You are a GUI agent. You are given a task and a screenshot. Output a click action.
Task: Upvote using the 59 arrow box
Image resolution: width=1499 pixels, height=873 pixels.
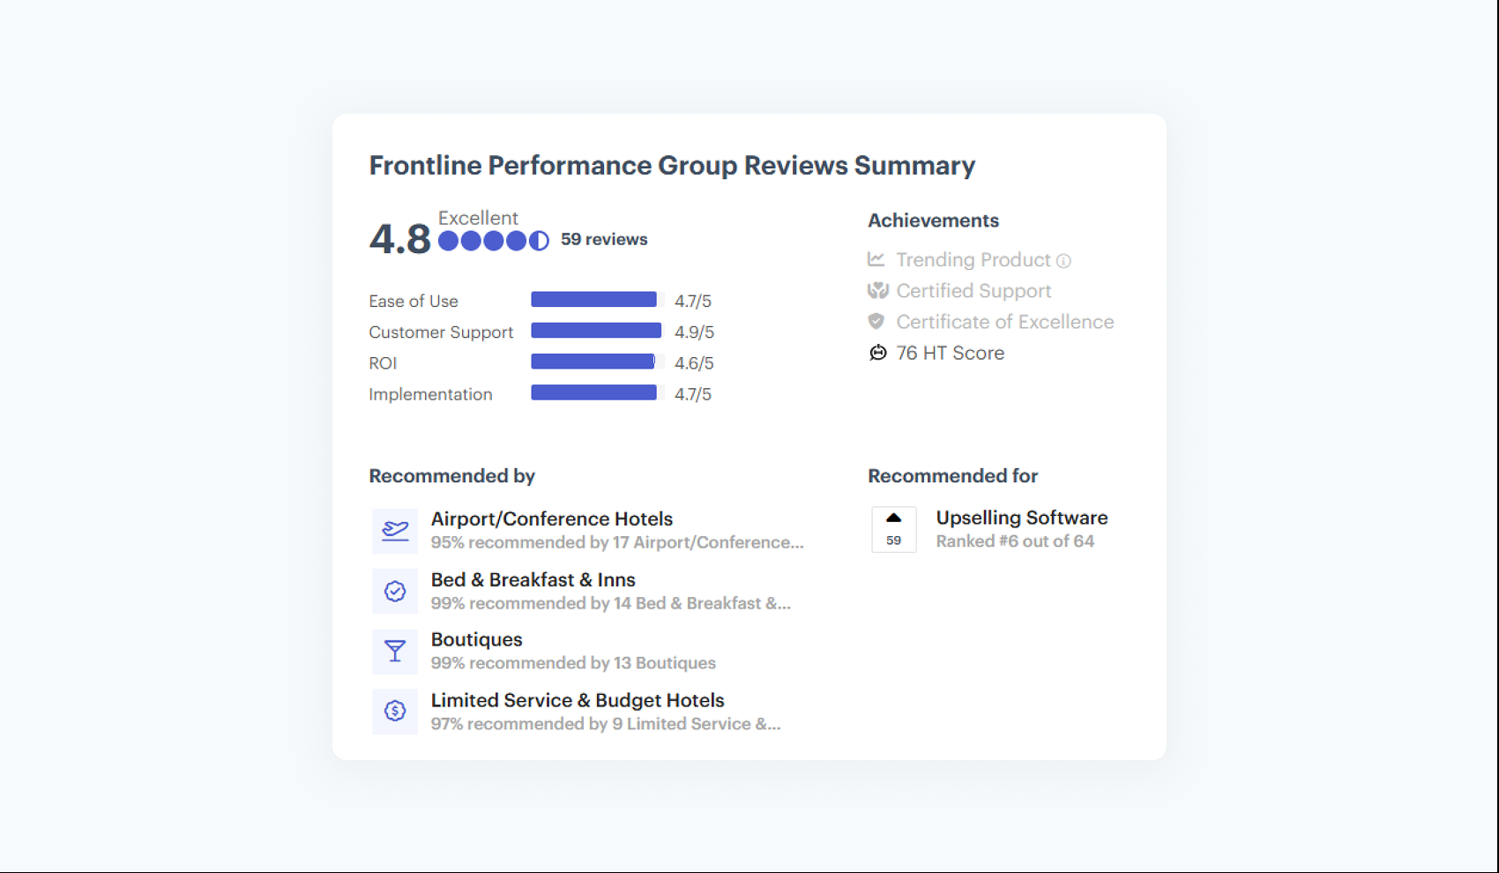pos(894,529)
